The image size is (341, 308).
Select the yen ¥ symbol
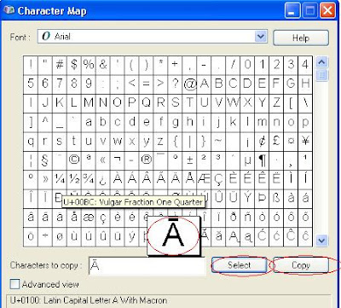pyautogui.click(x=305, y=142)
